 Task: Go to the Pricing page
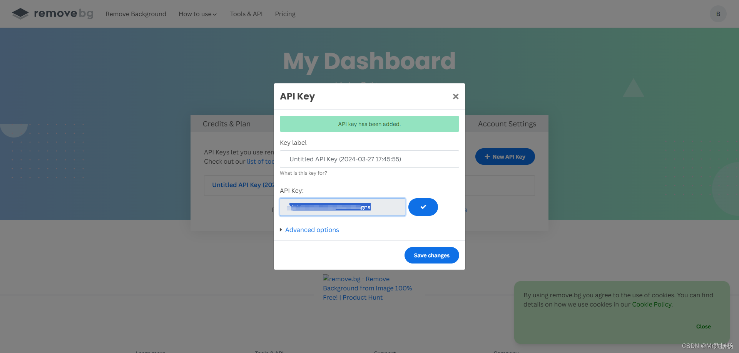285,14
